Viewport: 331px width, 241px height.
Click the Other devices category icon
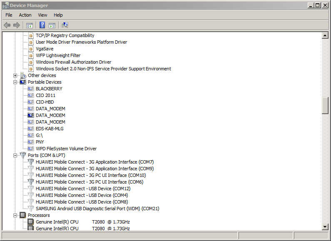[x=23, y=75]
